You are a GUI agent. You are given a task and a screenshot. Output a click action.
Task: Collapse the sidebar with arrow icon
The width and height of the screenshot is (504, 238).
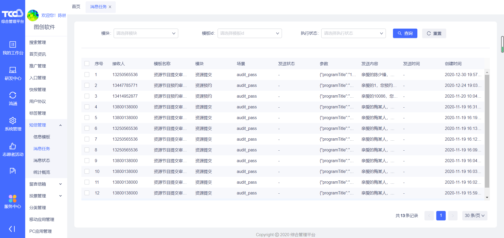pos(12,229)
